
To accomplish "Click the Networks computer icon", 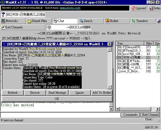I will [x=3, y=21].
